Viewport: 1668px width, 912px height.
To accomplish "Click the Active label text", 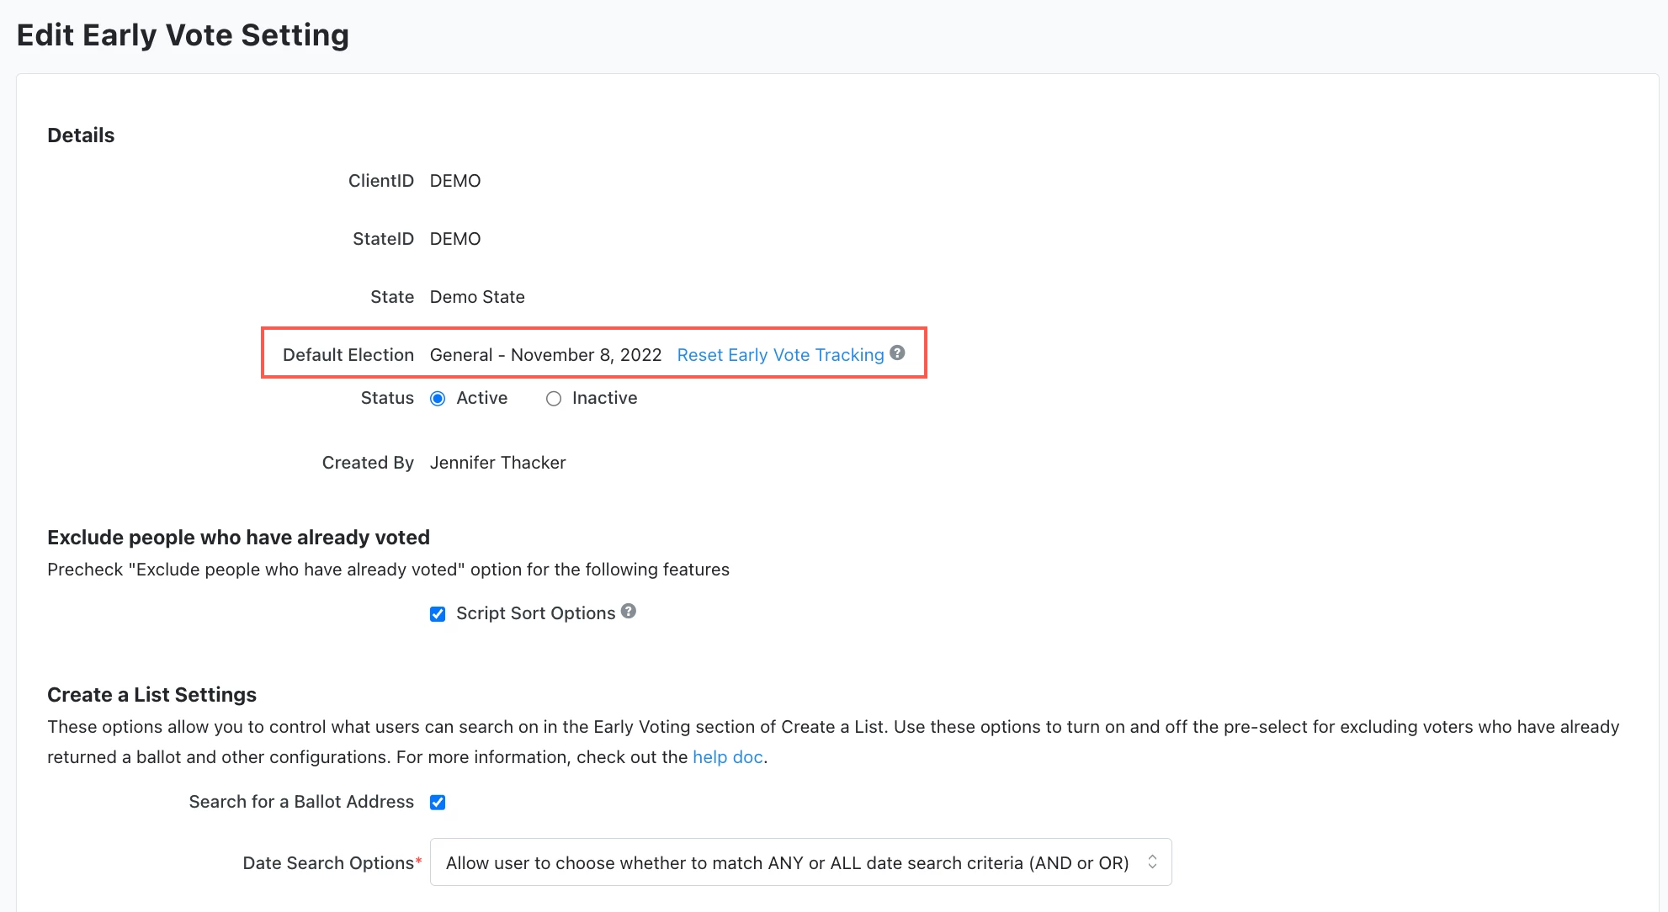I will click(481, 398).
